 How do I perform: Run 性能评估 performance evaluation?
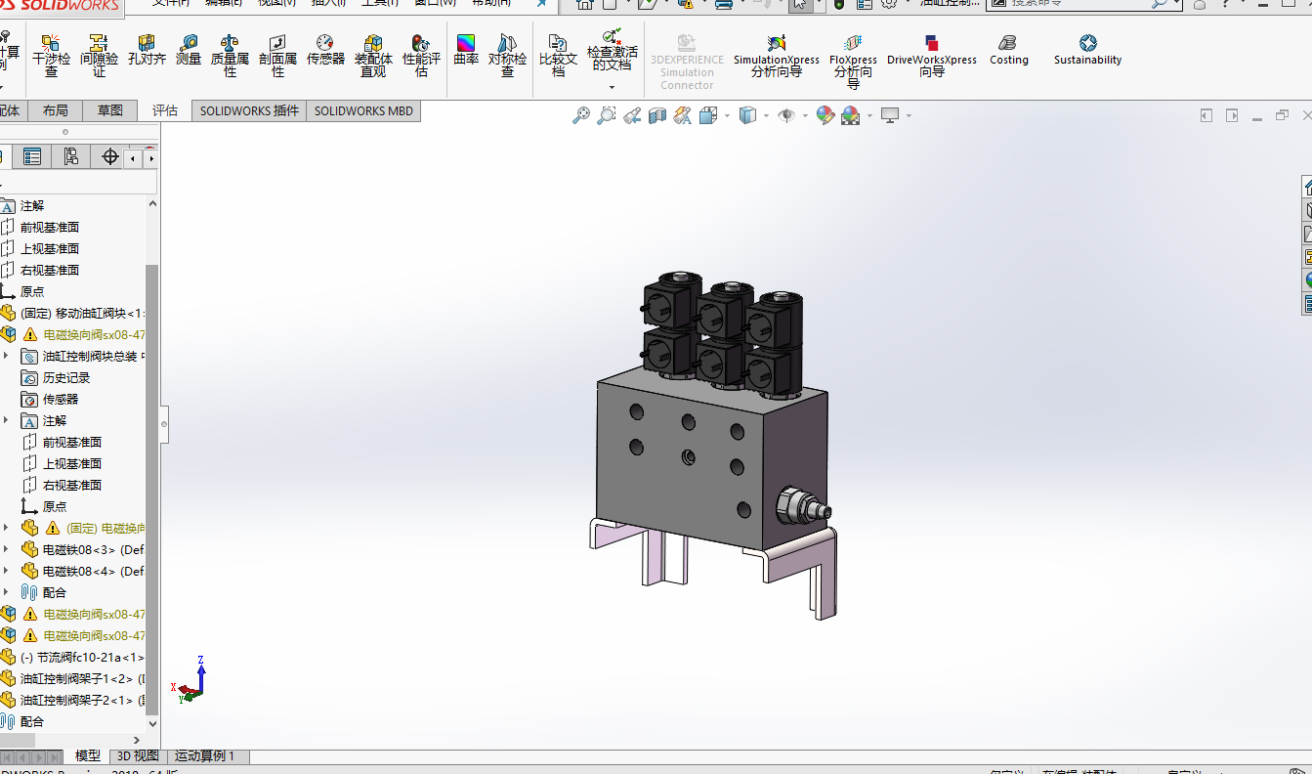pyautogui.click(x=421, y=56)
